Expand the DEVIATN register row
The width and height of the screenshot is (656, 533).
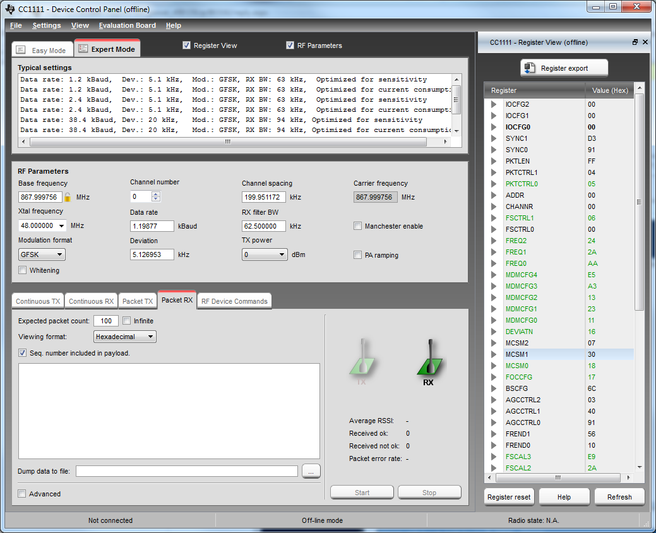point(494,332)
